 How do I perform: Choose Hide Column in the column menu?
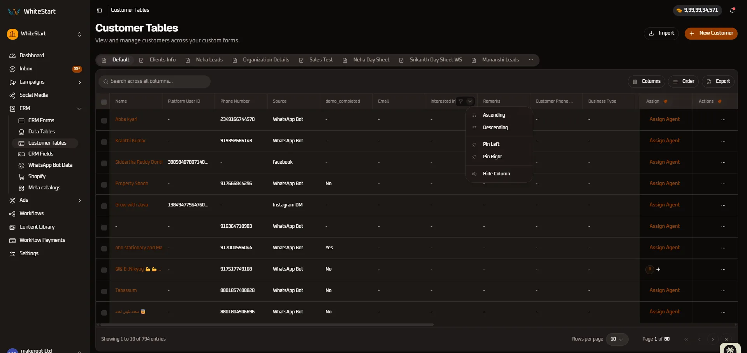click(x=499, y=174)
